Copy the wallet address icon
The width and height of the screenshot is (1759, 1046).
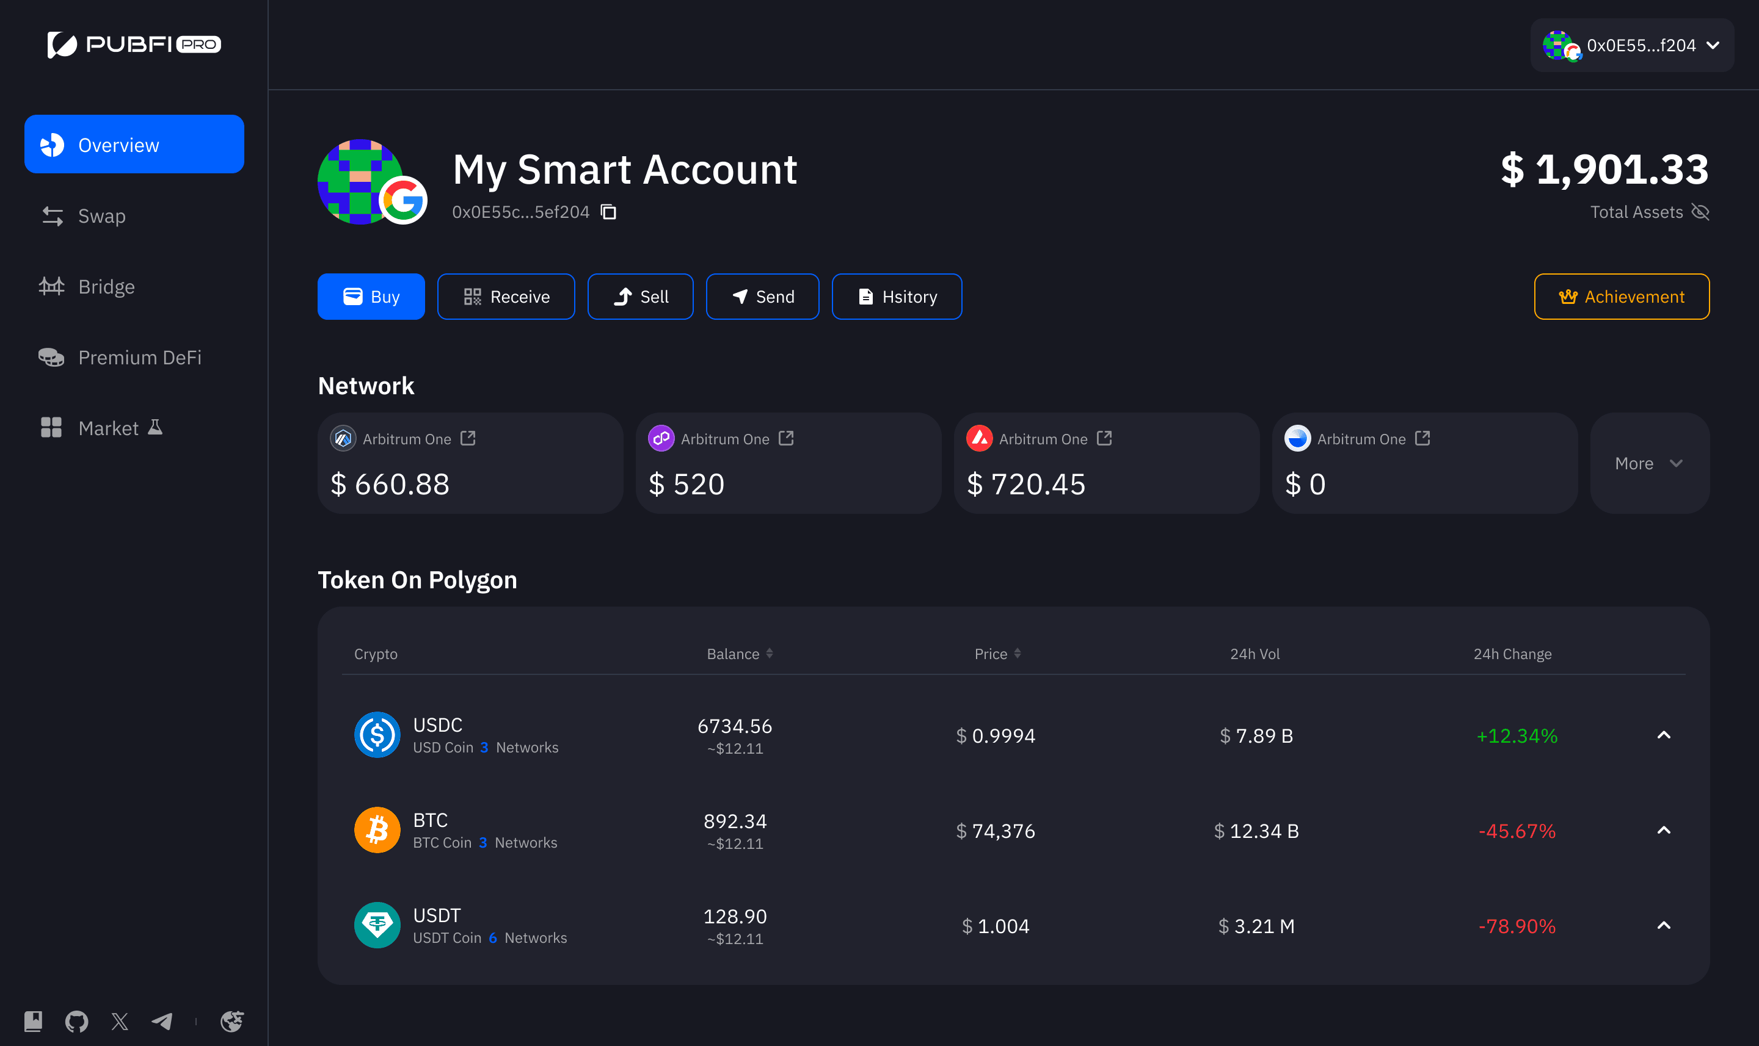pos(608,212)
